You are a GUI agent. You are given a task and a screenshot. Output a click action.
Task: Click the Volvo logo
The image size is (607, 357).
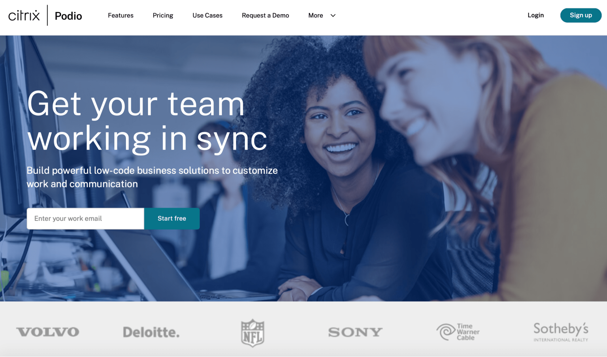(48, 332)
